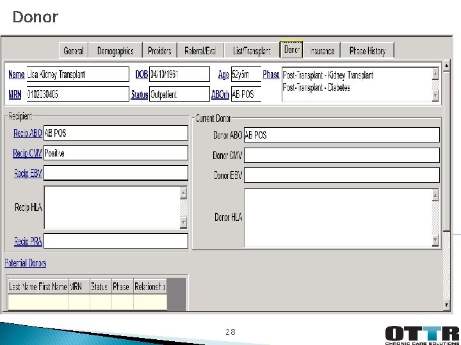Click the First Name column header
Screen dimensions: 461x345
[53, 286]
